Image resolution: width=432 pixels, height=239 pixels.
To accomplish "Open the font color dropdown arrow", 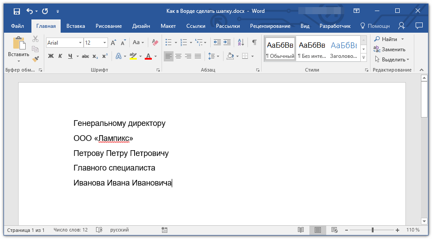I will pos(156,57).
